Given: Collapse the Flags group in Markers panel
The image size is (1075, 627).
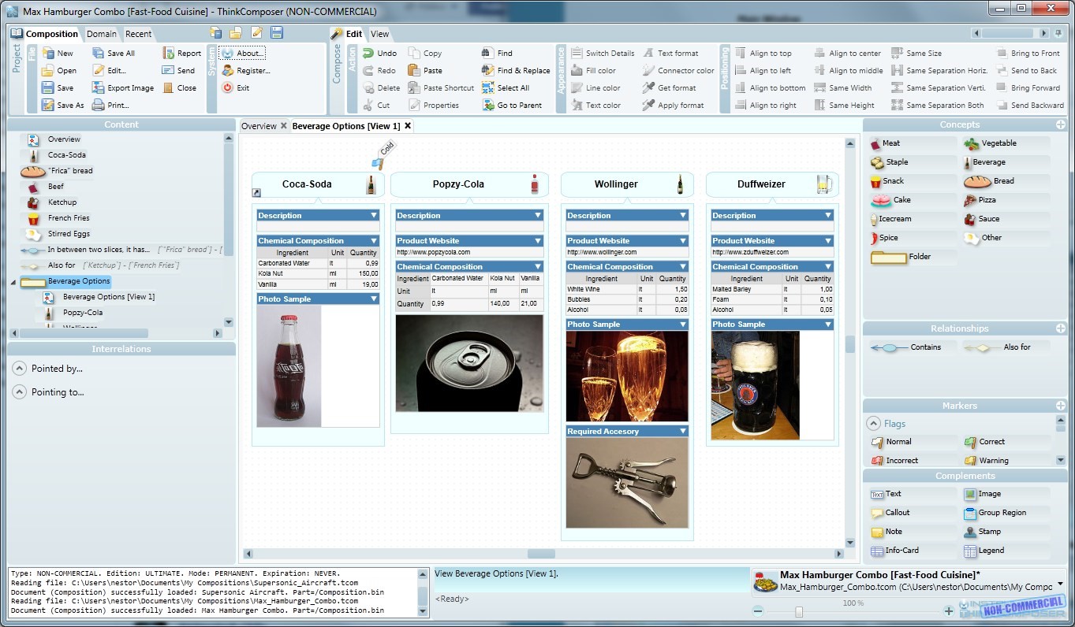Looking at the screenshot, I should pyautogui.click(x=874, y=423).
